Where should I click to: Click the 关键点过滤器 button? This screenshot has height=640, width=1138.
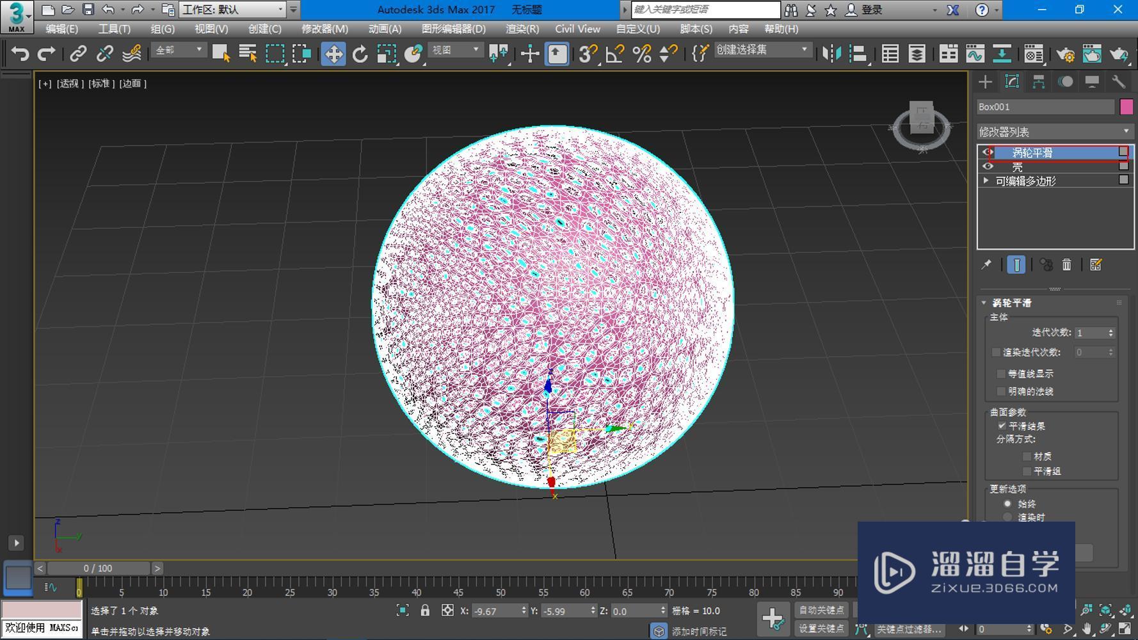pos(908,629)
